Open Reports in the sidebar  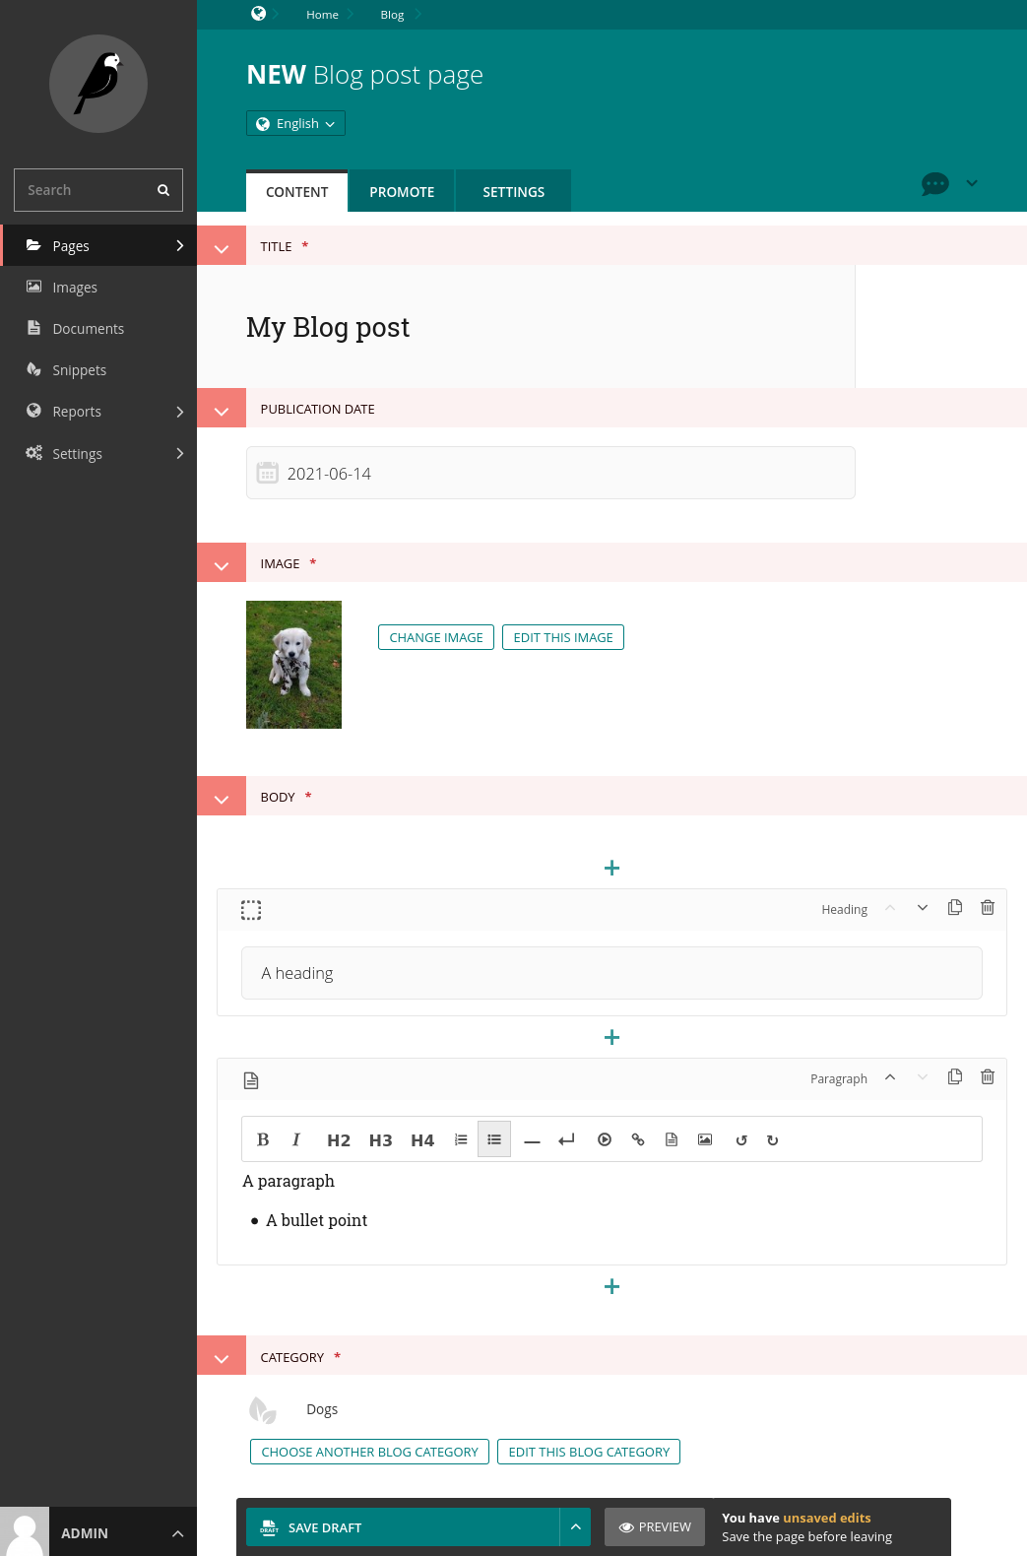tap(98, 411)
